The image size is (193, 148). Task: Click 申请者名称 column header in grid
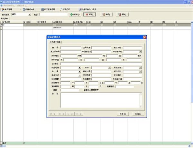click(63, 22)
